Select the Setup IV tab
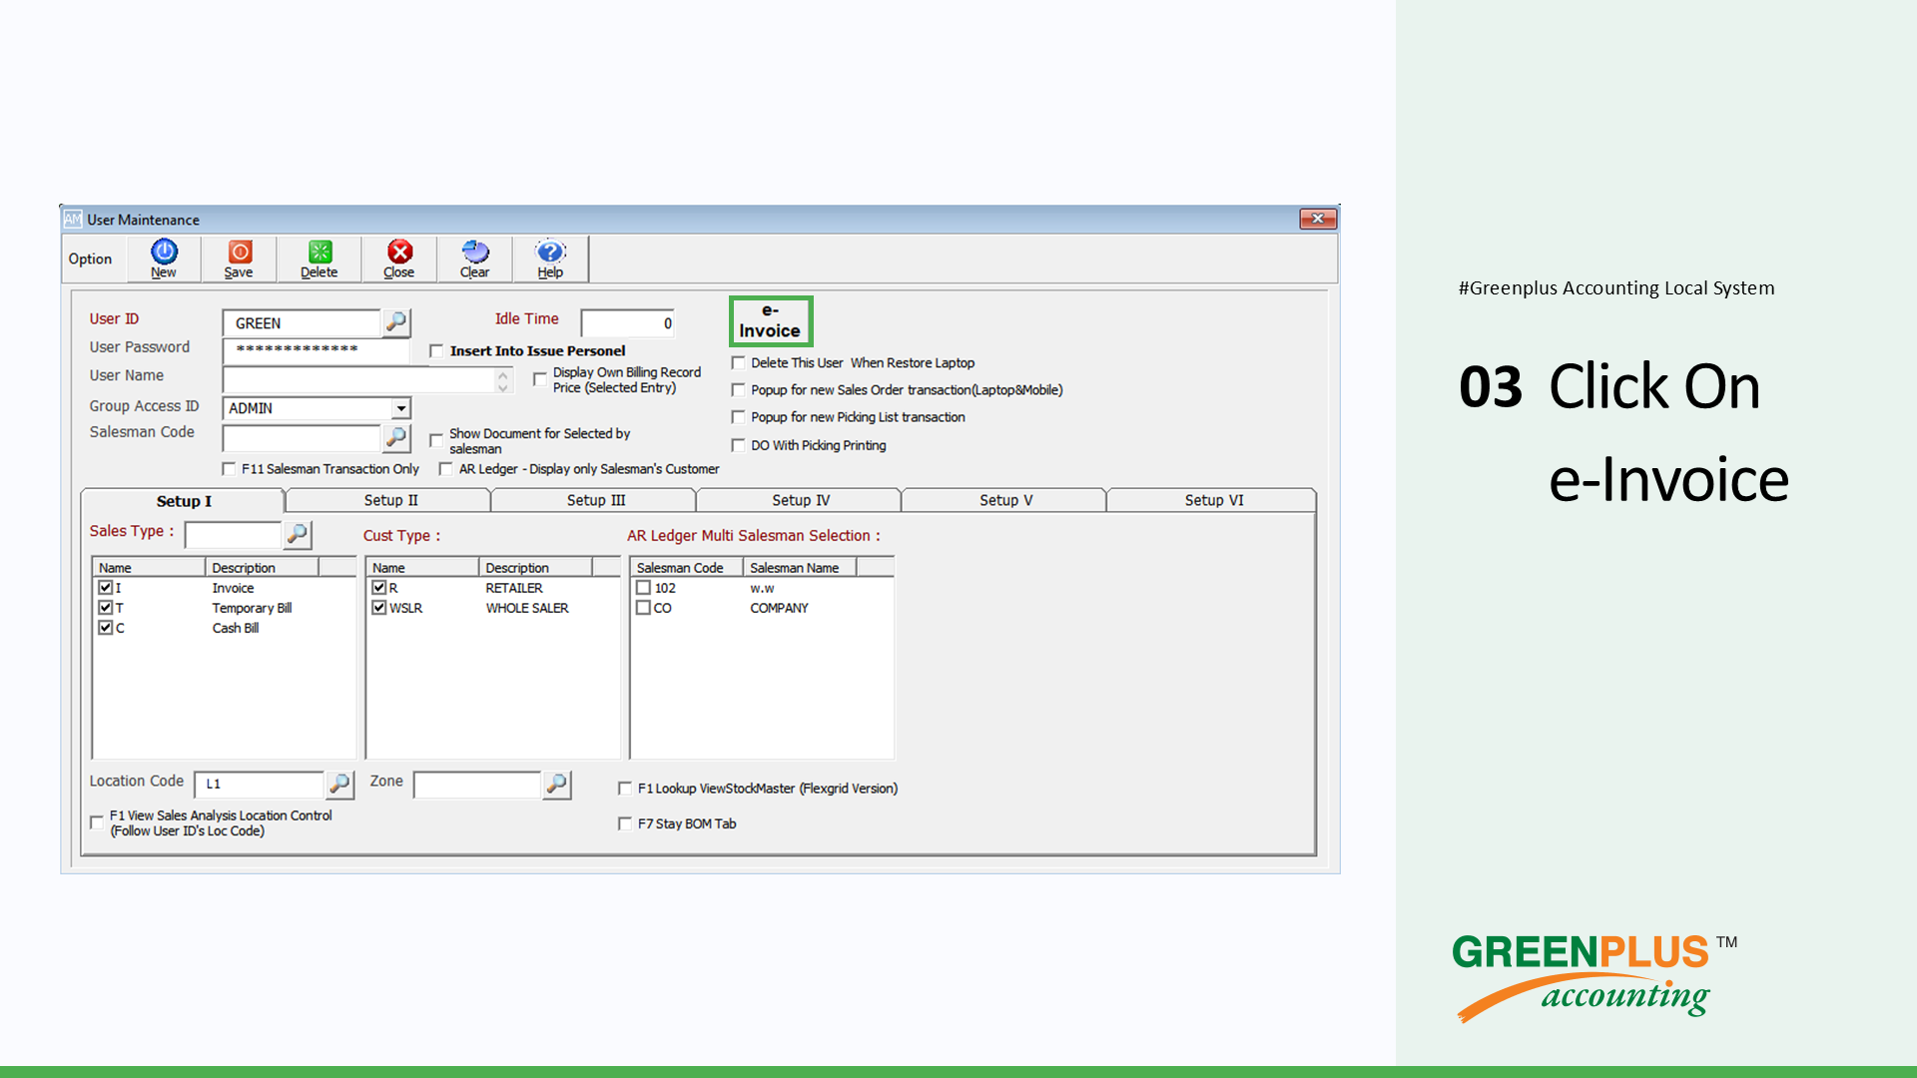The width and height of the screenshot is (1917, 1078). coord(801,500)
